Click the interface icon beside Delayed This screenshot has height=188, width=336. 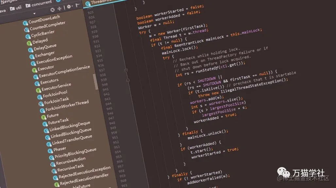pos(29,43)
